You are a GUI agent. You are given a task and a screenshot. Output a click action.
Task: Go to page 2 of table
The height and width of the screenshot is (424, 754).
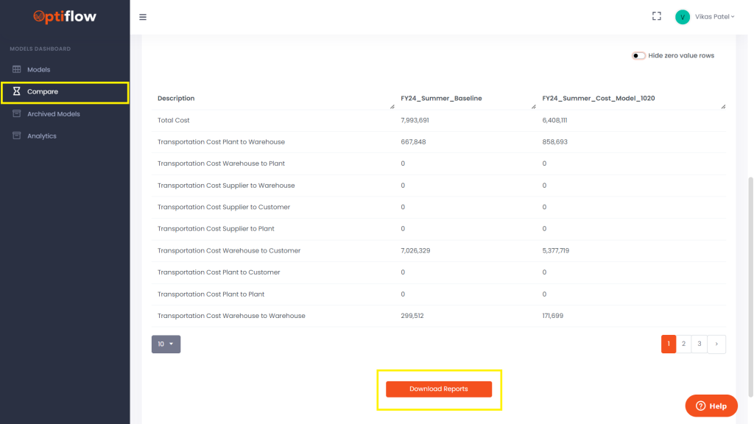click(x=684, y=344)
